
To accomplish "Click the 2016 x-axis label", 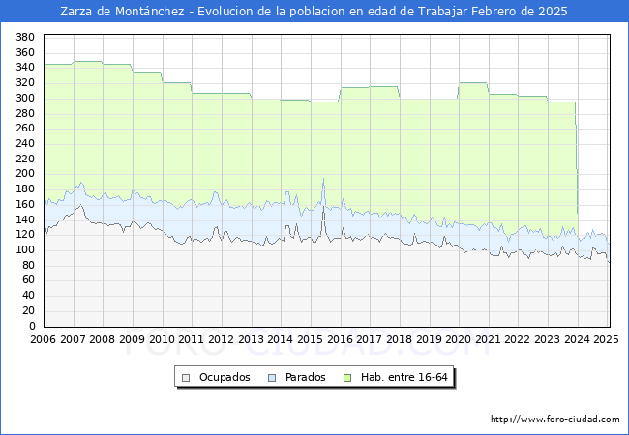I will click(x=341, y=339).
